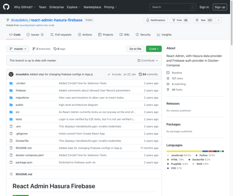The height and width of the screenshot is (196, 233).
Task: Select the Code tab
Action: (15, 35)
